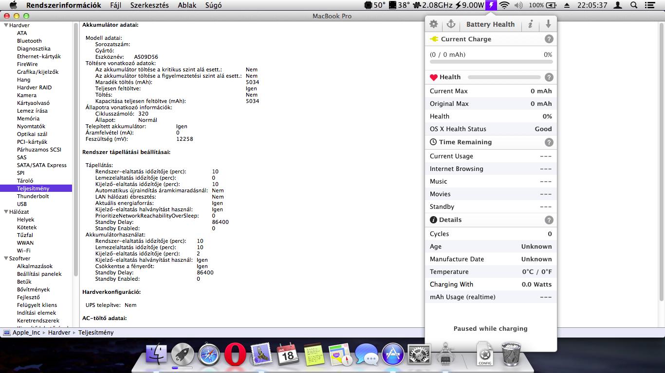Launch Opera from the Dock
This screenshot has height=373, width=665.
click(235, 354)
